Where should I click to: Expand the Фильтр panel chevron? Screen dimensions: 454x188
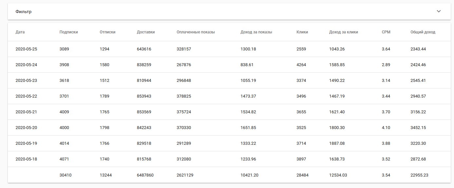click(x=439, y=11)
